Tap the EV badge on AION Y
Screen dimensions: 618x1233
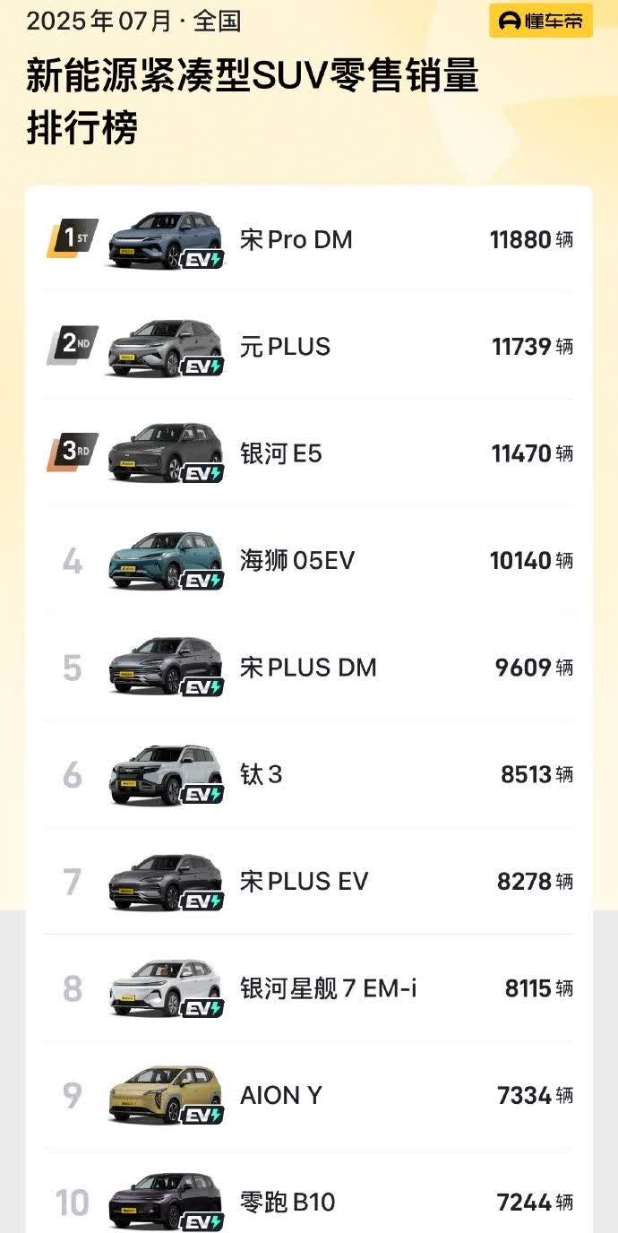coord(202,1116)
